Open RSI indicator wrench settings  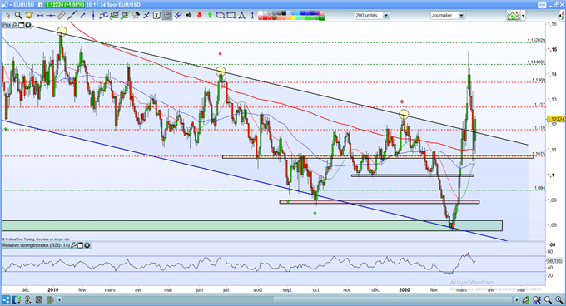(x=73, y=245)
